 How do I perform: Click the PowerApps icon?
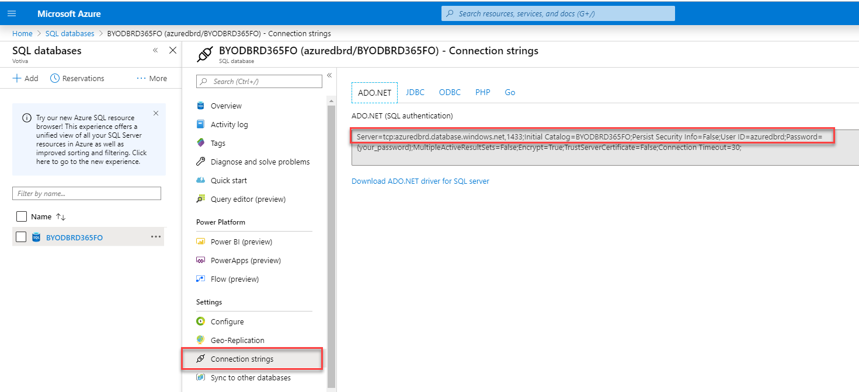pyautogui.click(x=200, y=260)
